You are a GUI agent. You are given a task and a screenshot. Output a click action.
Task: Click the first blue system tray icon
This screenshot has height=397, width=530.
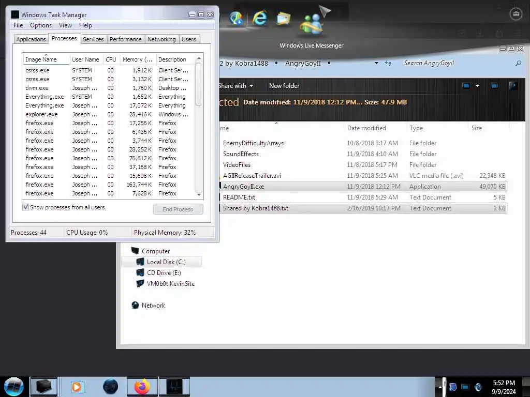pos(453,387)
